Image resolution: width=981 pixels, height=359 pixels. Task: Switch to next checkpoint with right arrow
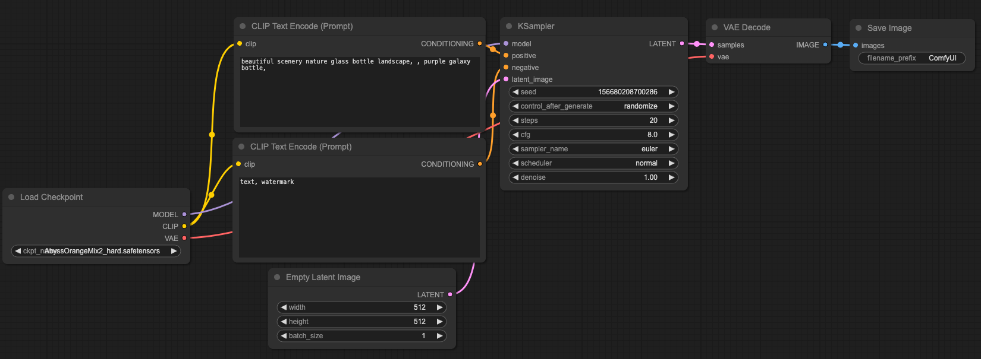pos(174,251)
